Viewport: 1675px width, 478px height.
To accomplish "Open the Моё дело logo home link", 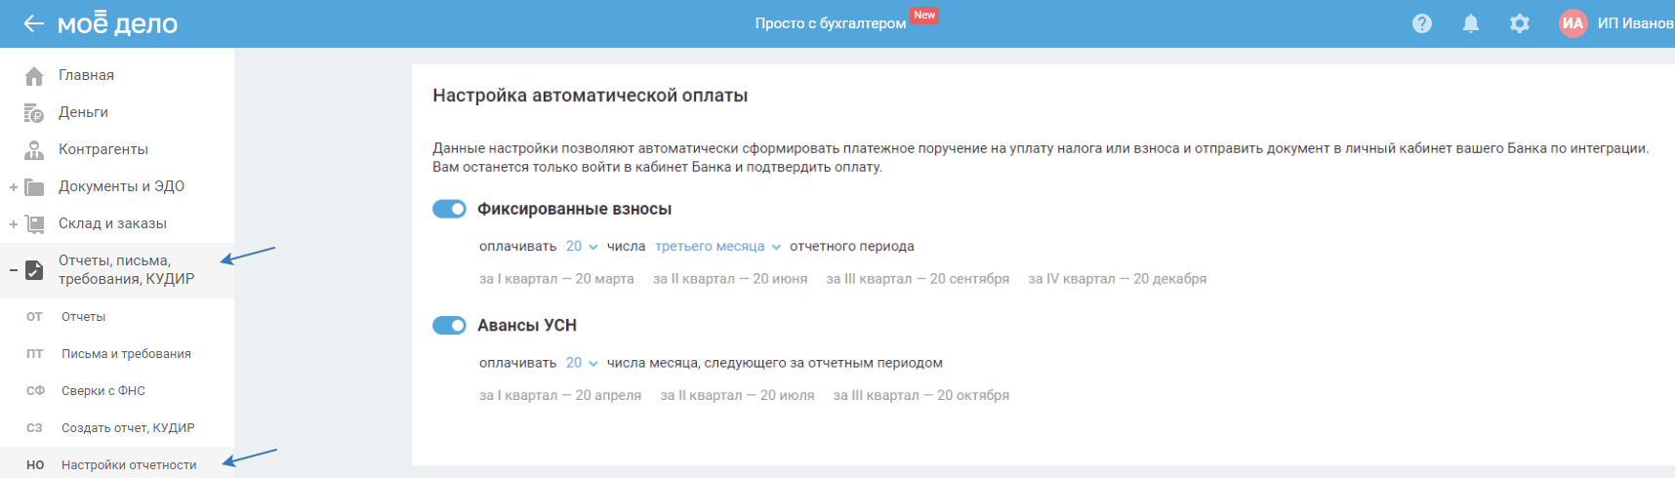I will click(117, 22).
